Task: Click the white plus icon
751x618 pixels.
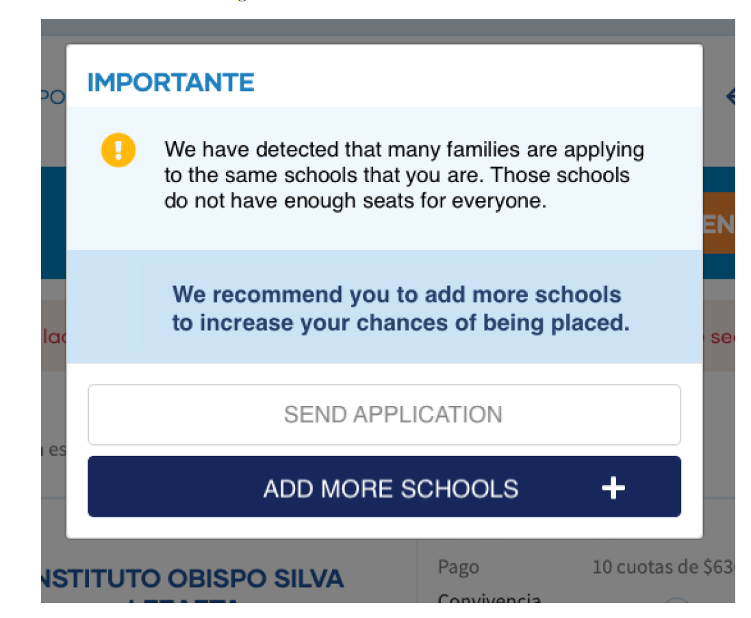Action: [x=613, y=488]
